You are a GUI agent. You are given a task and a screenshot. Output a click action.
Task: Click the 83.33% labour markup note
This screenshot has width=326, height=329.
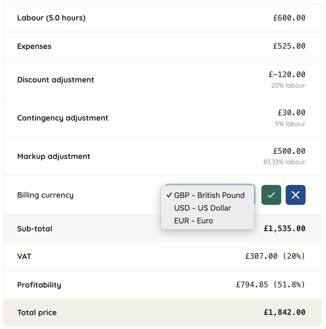click(285, 162)
